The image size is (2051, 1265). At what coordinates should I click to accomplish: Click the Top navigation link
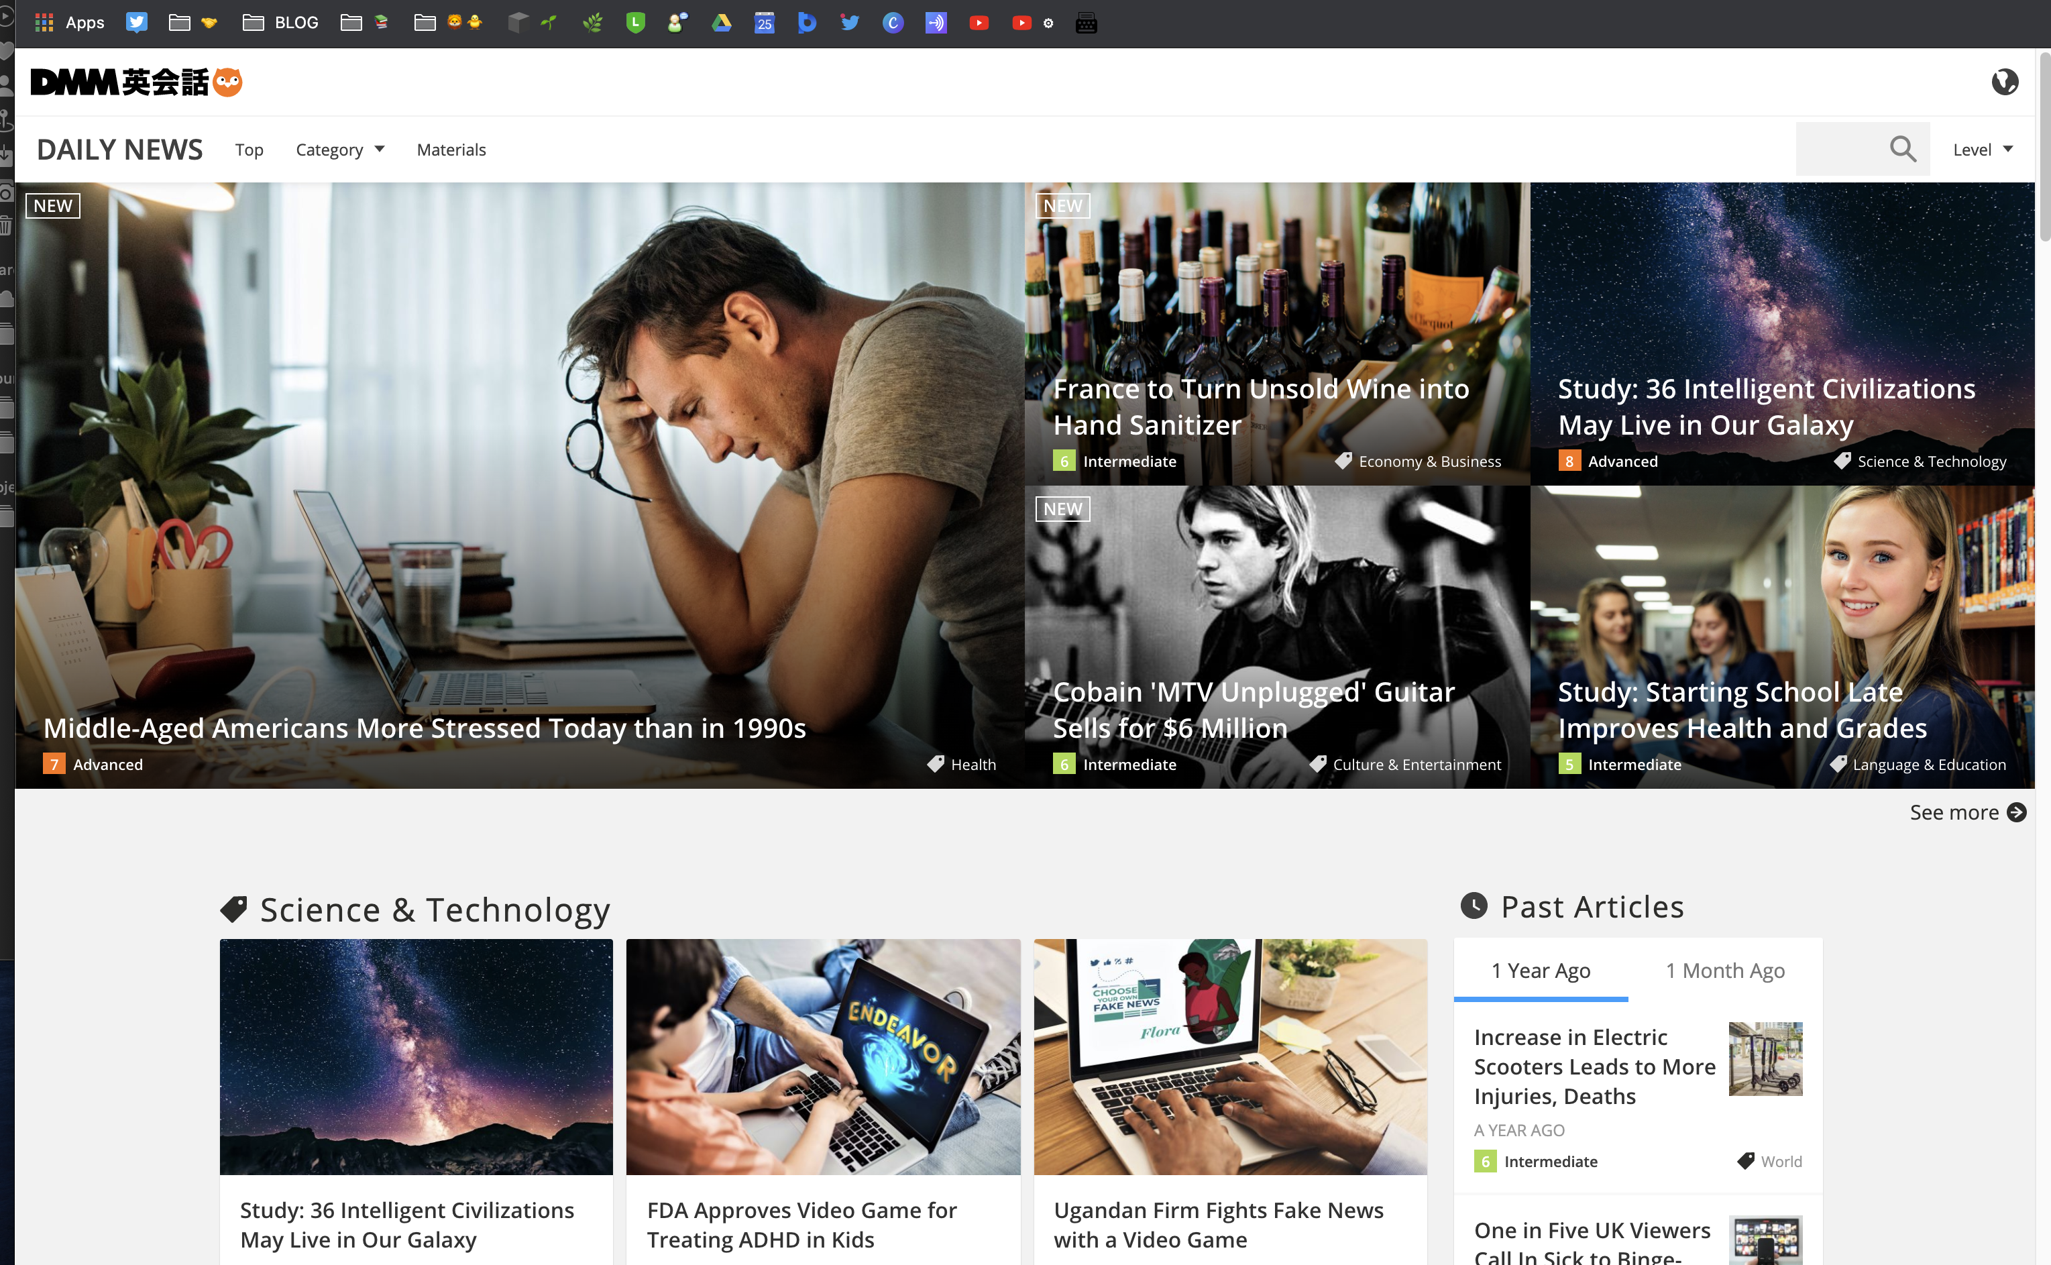250,150
